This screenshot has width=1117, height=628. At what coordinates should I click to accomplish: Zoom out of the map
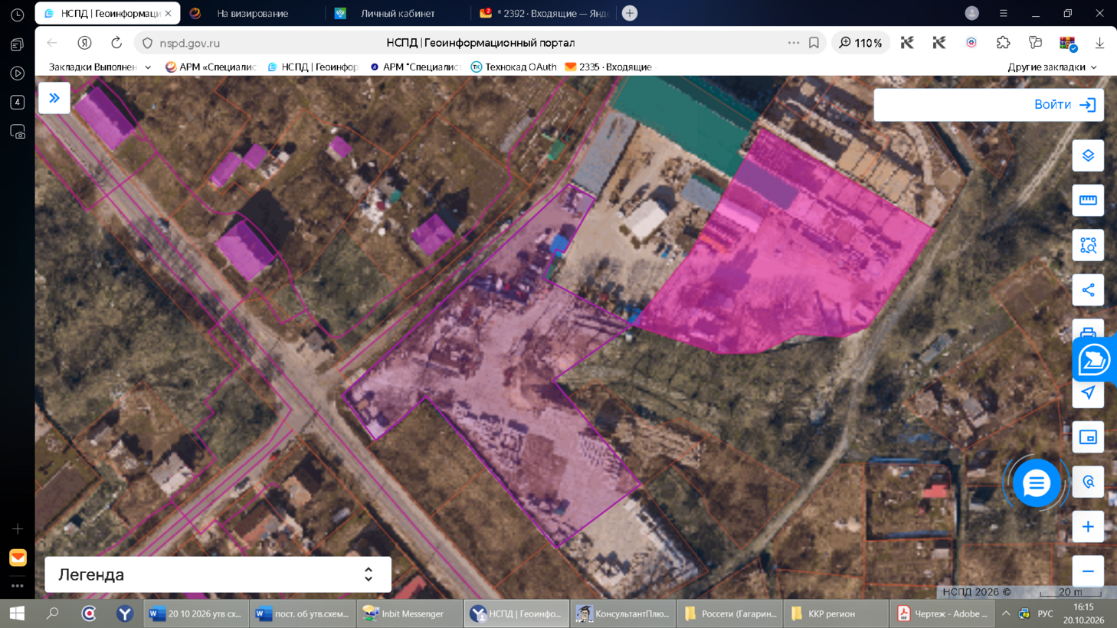[x=1088, y=571]
